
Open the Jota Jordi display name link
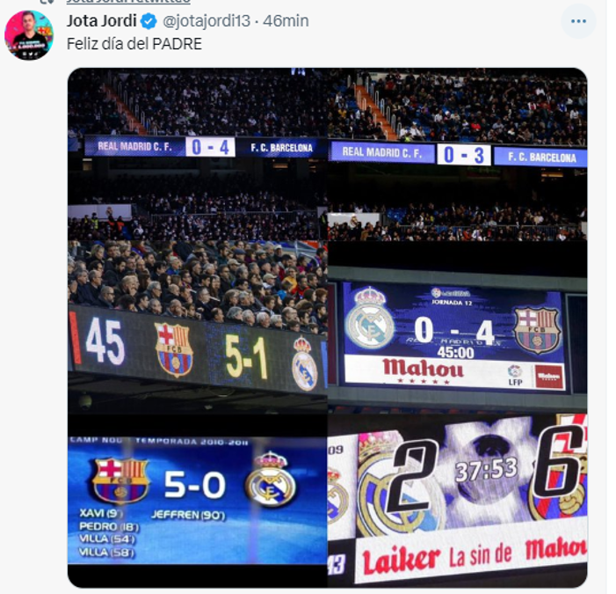click(101, 21)
